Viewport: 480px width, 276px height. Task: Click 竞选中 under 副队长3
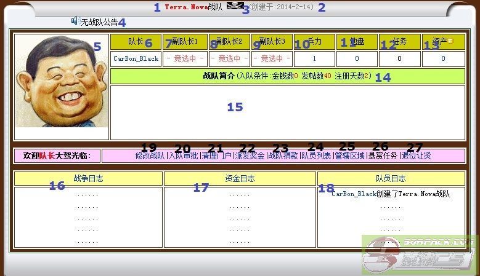pyautogui.click(x=272, y=59)
